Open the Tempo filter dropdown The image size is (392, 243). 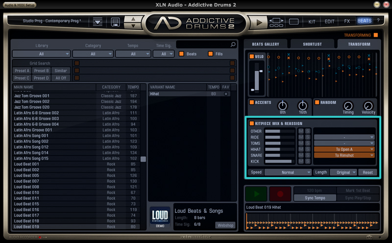[x=133, y=54]
